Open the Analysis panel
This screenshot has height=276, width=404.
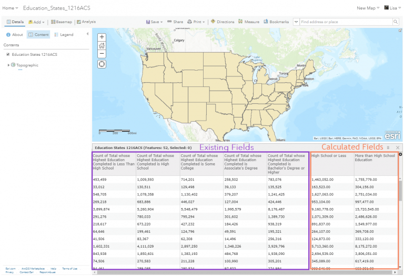[x=86, y=22]
